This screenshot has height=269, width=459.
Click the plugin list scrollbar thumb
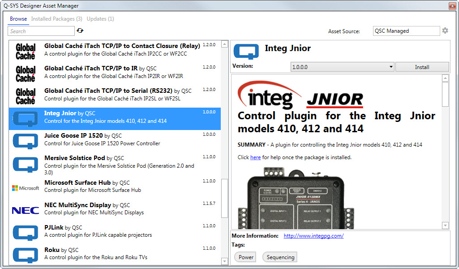(224, 198)
